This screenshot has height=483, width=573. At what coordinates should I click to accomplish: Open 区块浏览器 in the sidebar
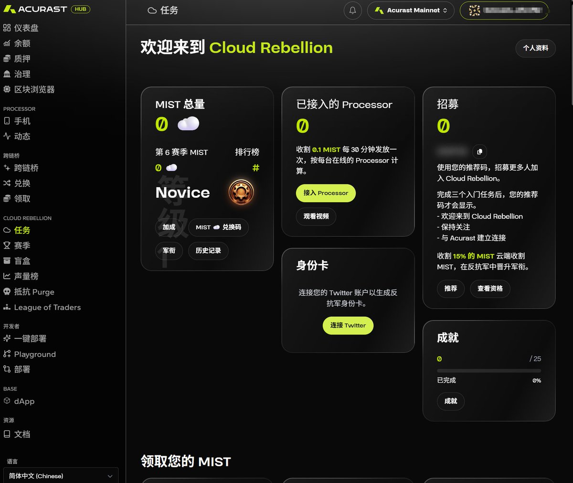(x=29, y=89)
